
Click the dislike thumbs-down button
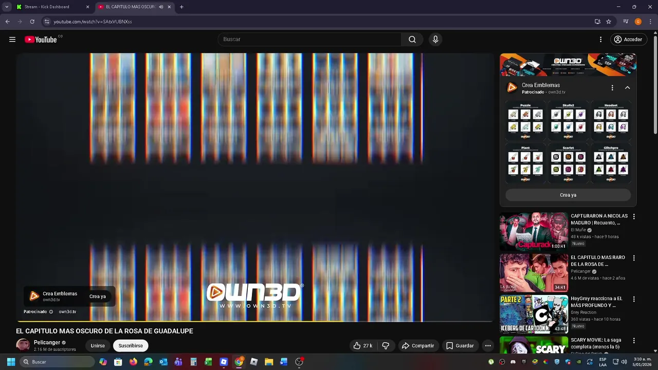coord(386,346)
